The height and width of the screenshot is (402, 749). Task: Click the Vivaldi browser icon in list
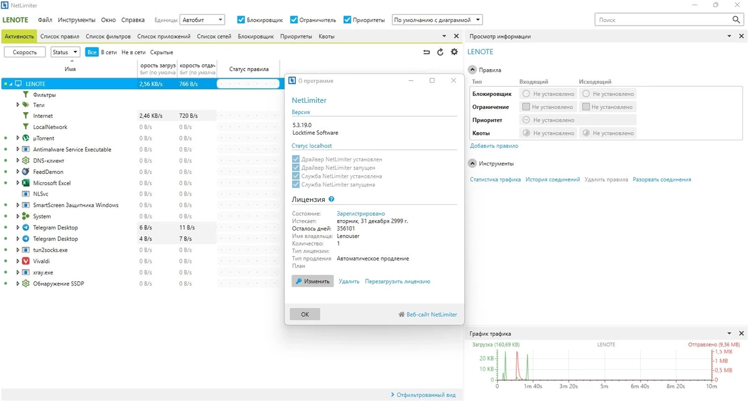[x=26, y=261]
